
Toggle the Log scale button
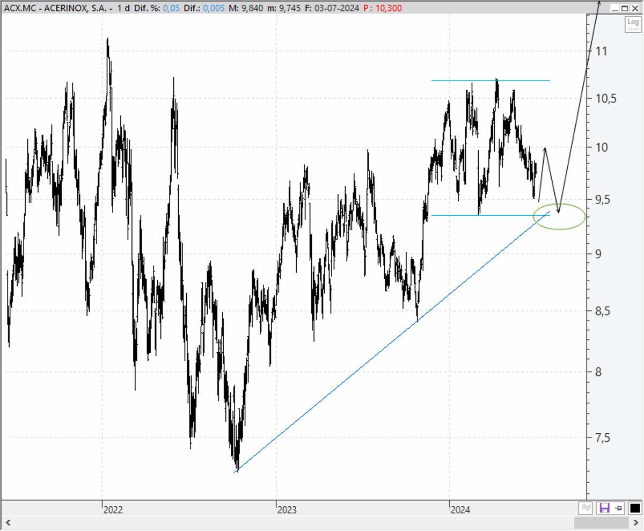point(632,24)
